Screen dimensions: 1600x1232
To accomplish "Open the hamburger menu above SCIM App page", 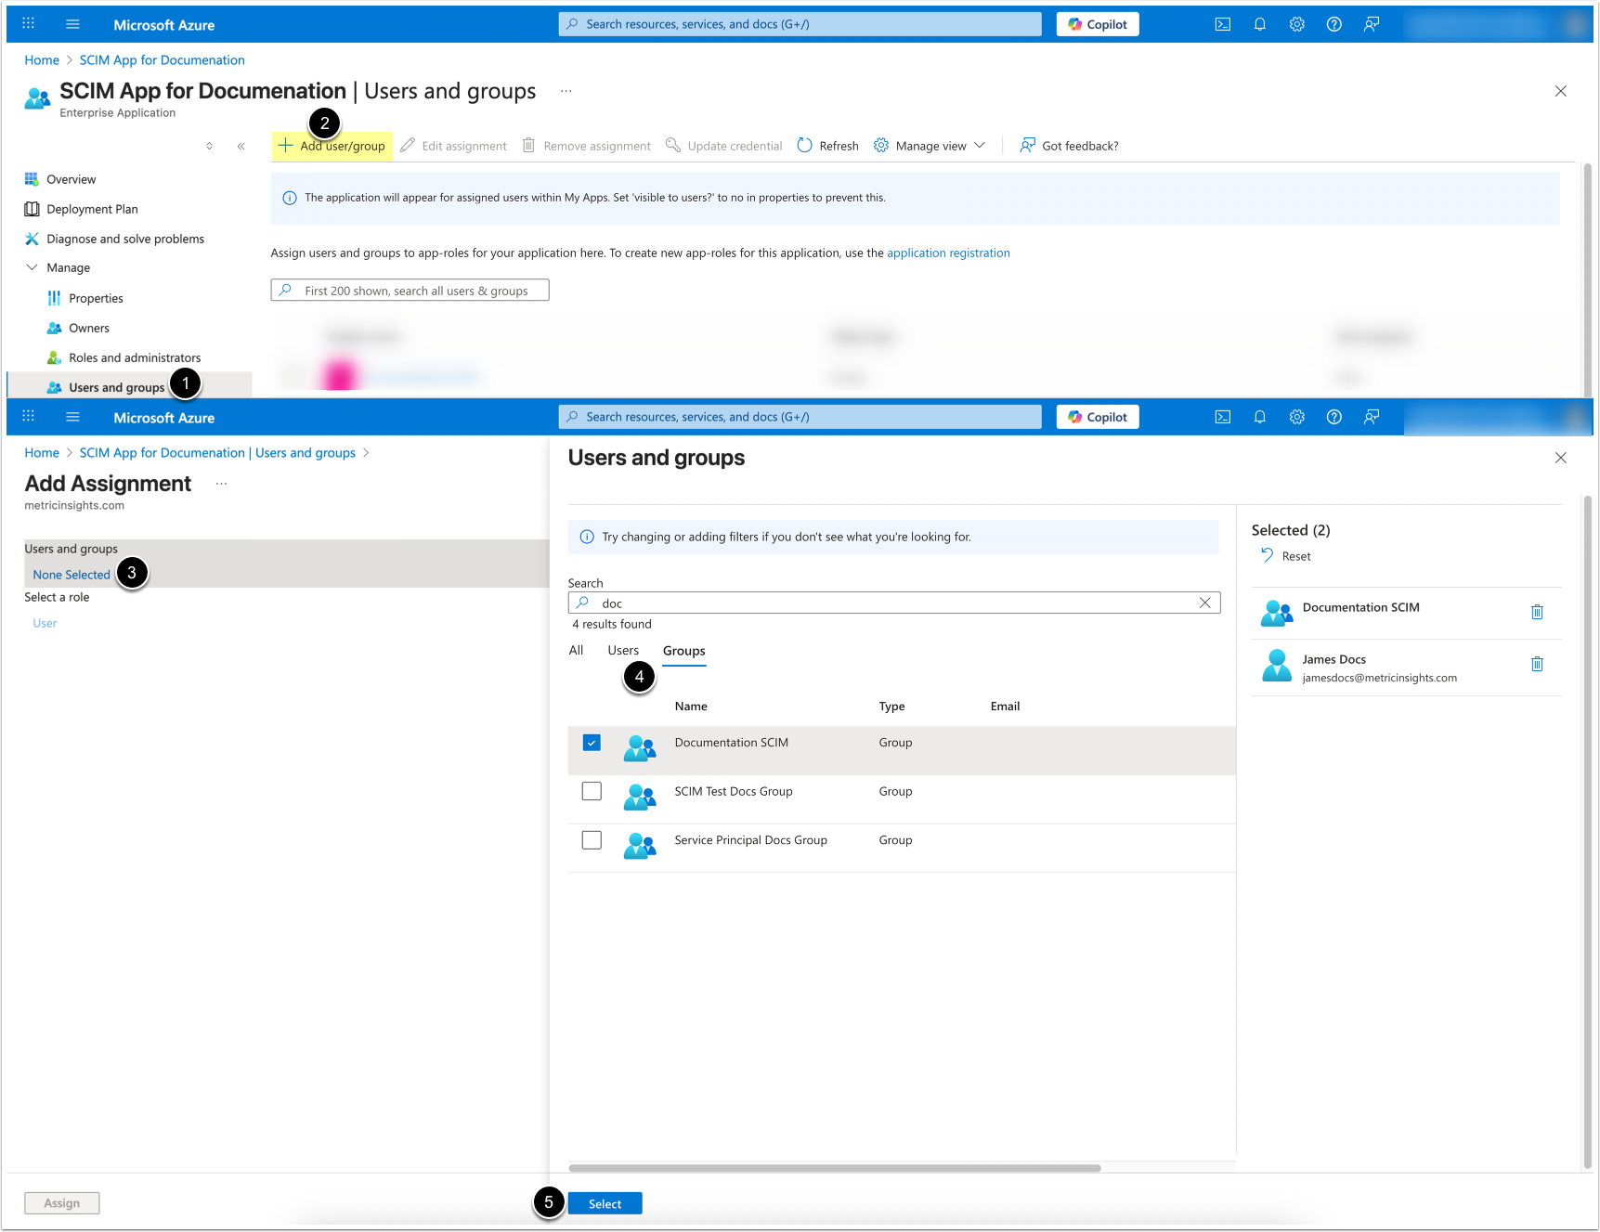I will pos(72,24).
